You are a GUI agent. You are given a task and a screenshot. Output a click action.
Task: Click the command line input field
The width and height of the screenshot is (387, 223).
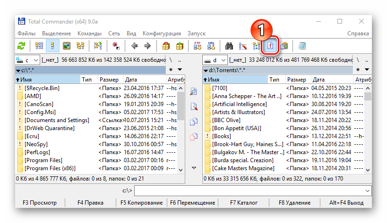[253, 191]
